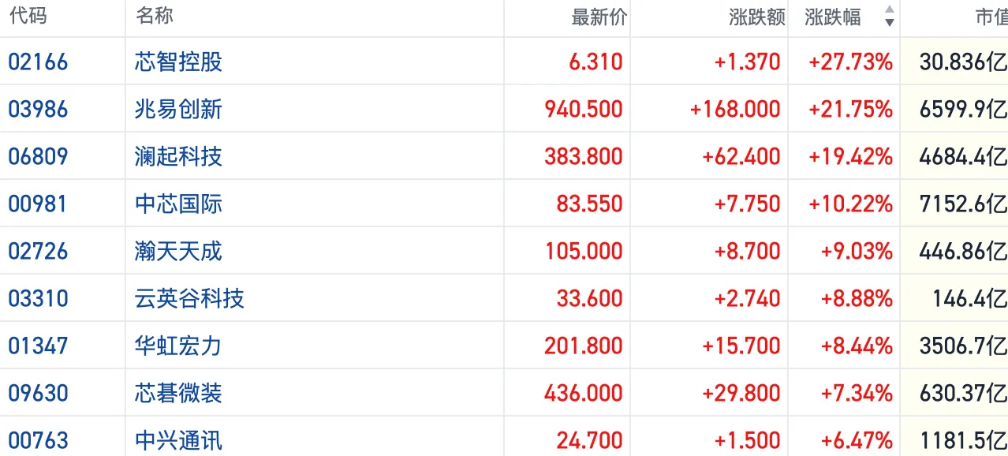Open 澜起科技 stock details
The image size is (1008, 456).
[178, 156]
